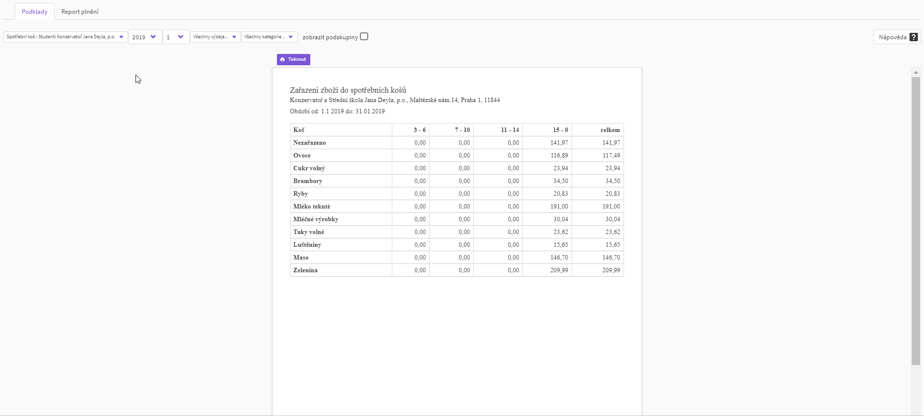Click the scrollbar up arrow
Screen dimensions: 924x416
916,73
